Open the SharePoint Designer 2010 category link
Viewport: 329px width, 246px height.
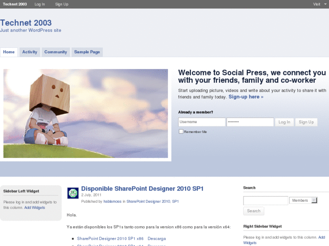point(148,201)
